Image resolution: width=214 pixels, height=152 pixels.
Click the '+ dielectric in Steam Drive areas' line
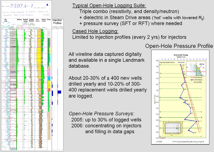[142, 18]
